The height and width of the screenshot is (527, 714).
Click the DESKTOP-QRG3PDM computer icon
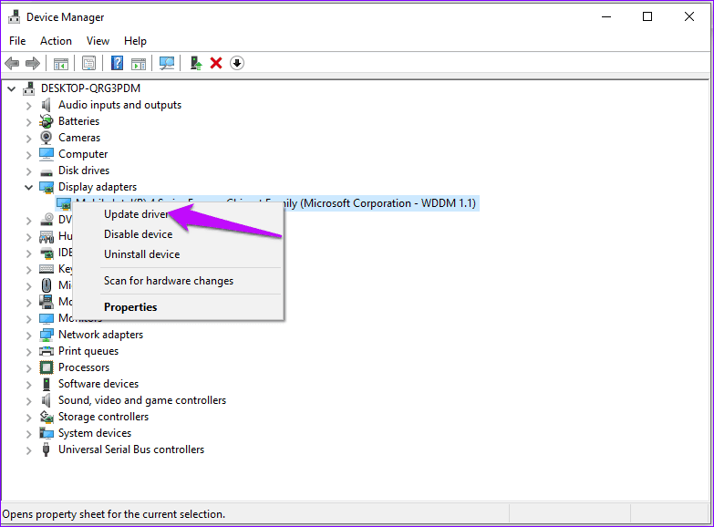point(28,88)
